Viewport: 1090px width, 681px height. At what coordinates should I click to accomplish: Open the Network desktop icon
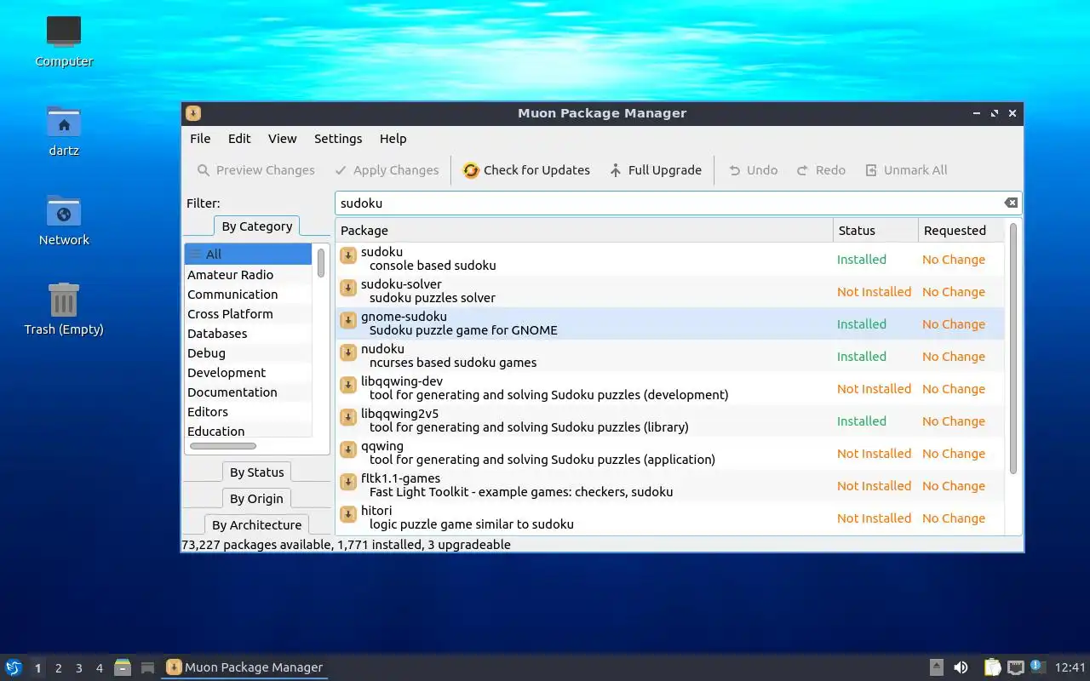pos(64,220)
